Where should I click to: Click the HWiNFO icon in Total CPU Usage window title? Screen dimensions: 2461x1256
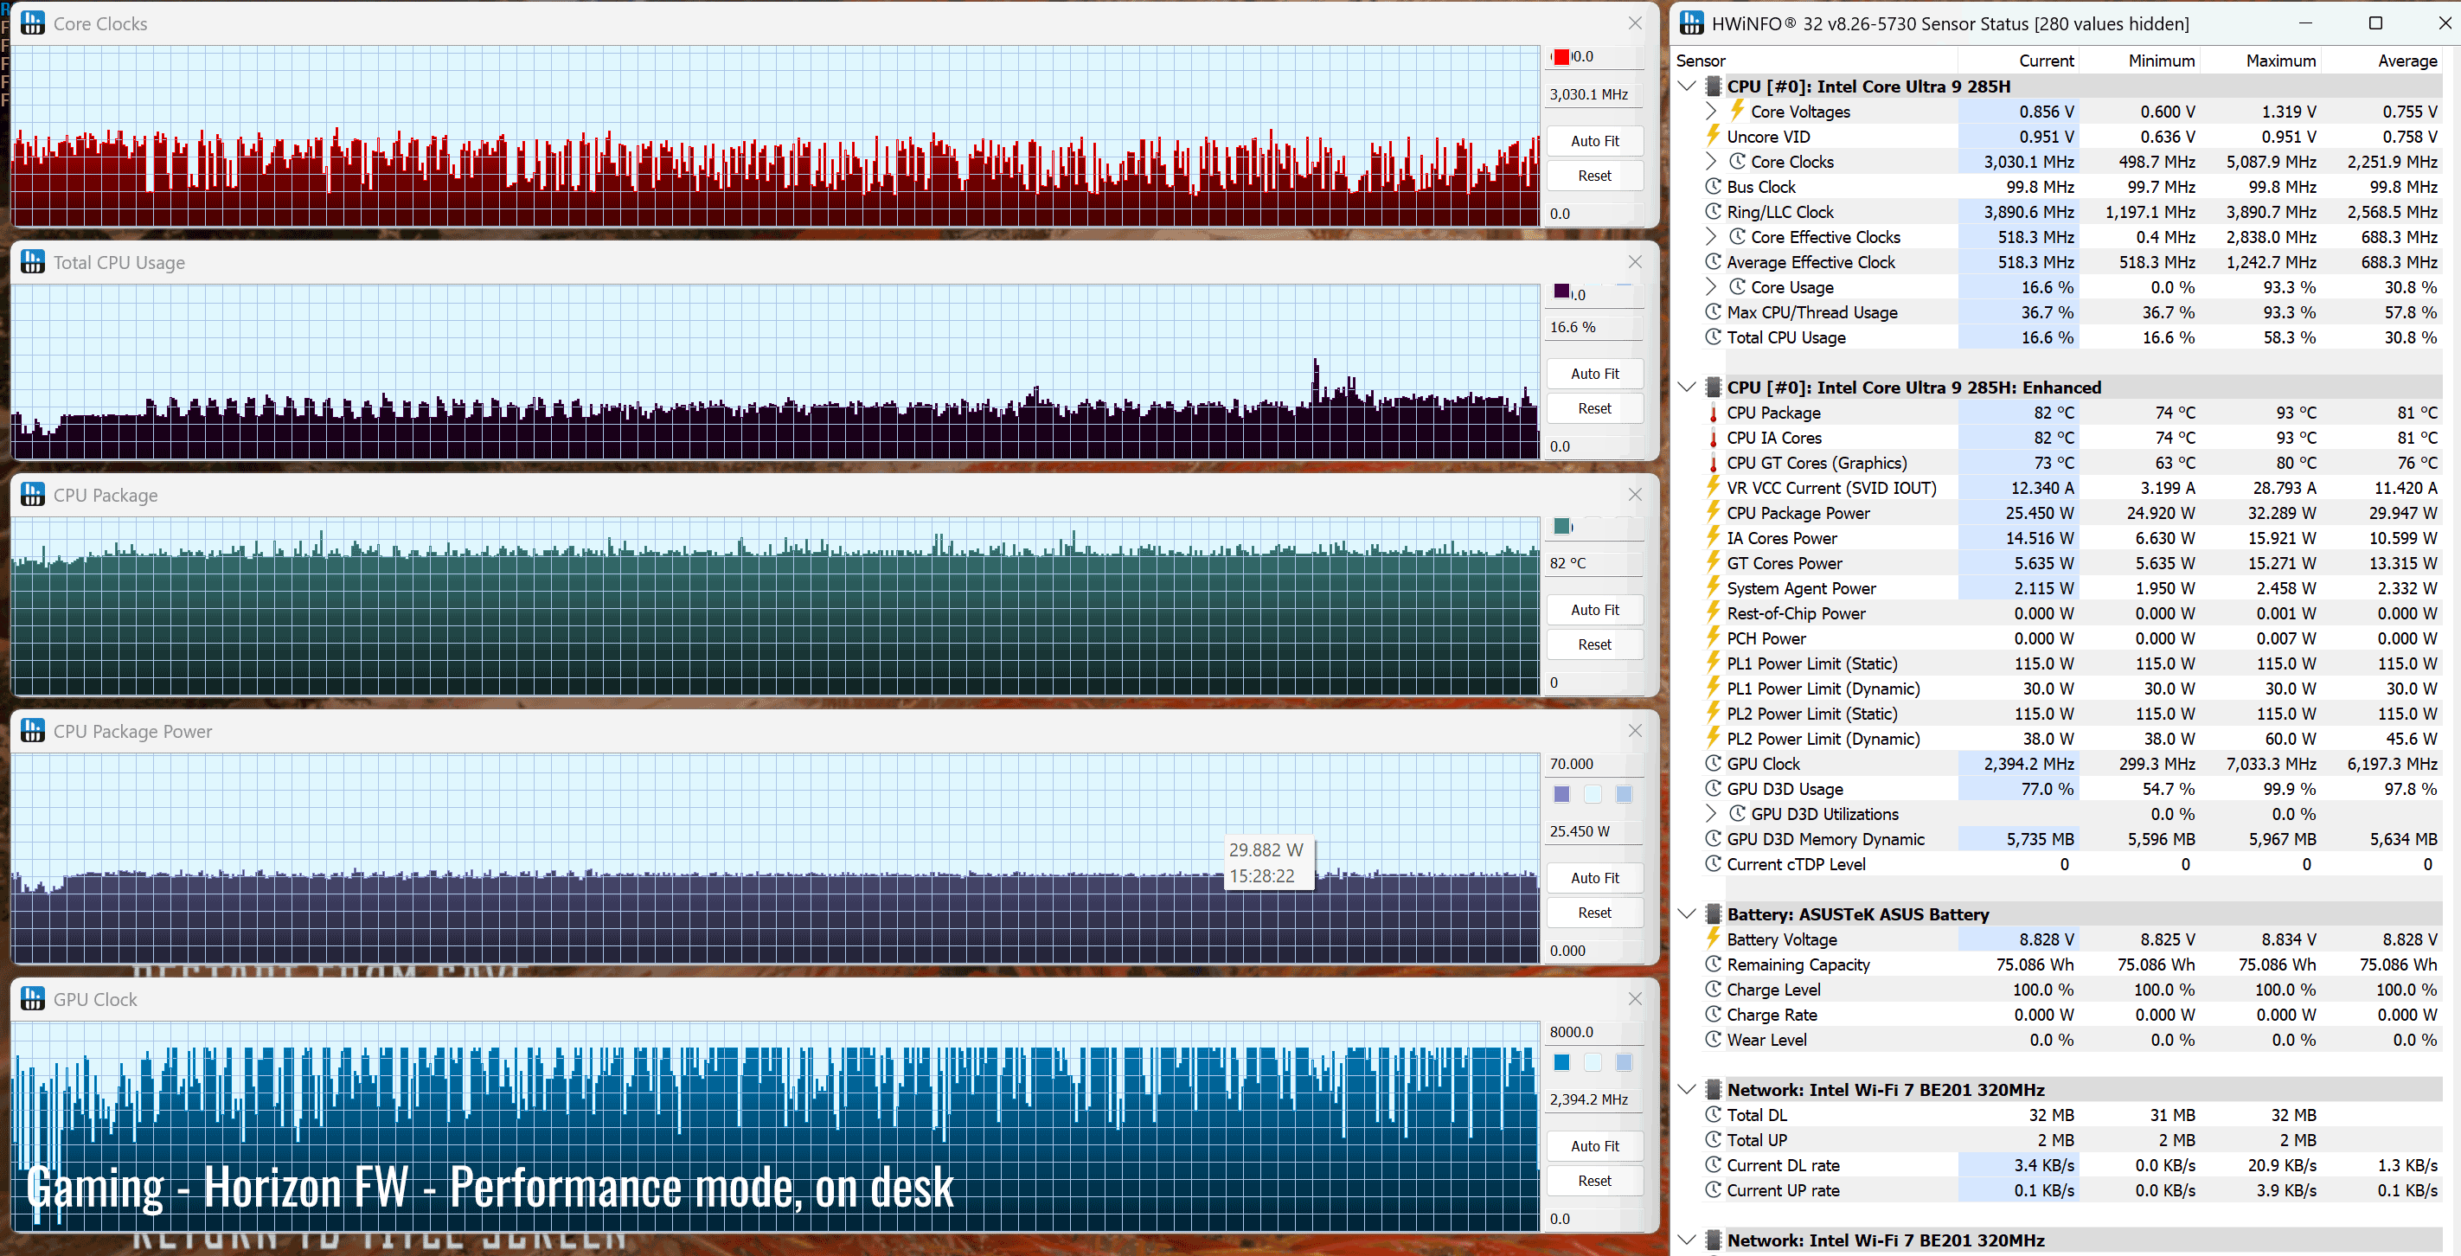(x=33, y=262)
